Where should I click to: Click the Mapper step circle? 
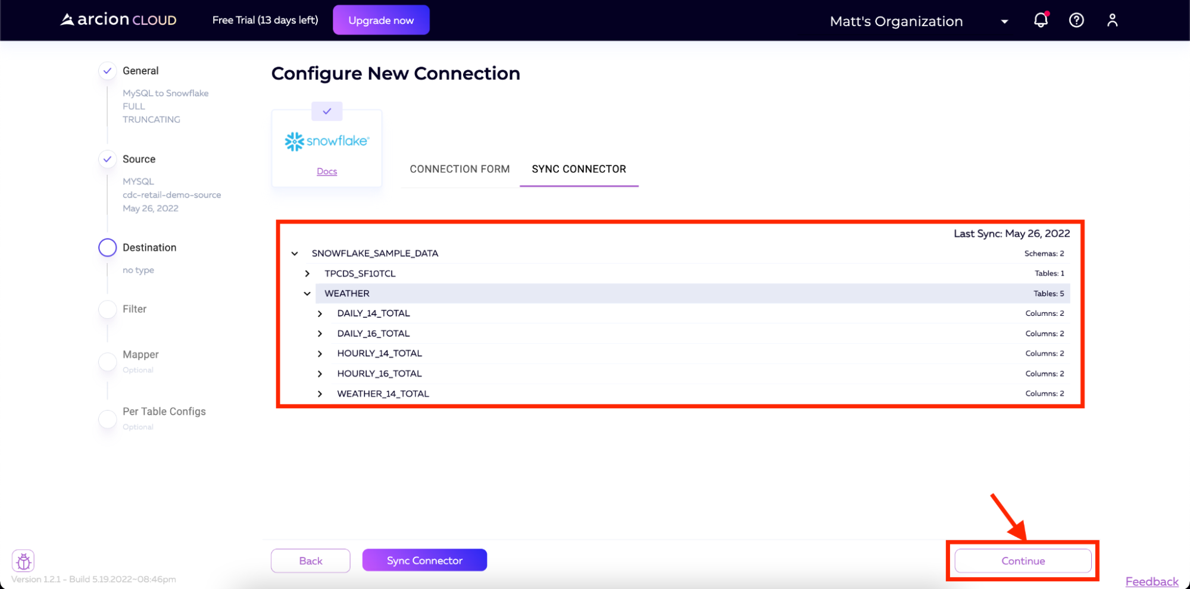pyautogui.click(x=107, y=361)
